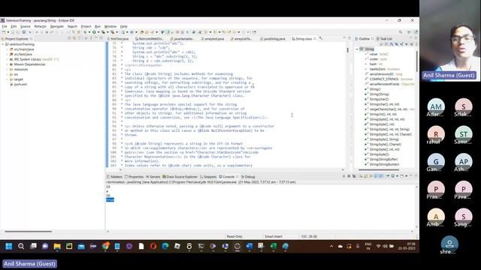Screen dimensions: 481x270
Task: Open the Refactor menu
Action: coord(40,27)
